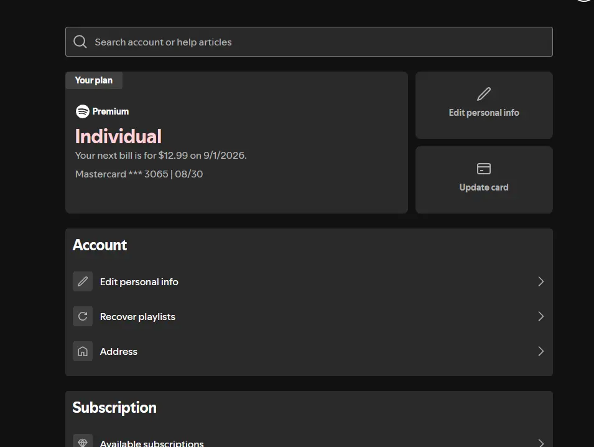Click the Account section heading
This screenshot has width=594, height=447.
click(x=100, y=245)
